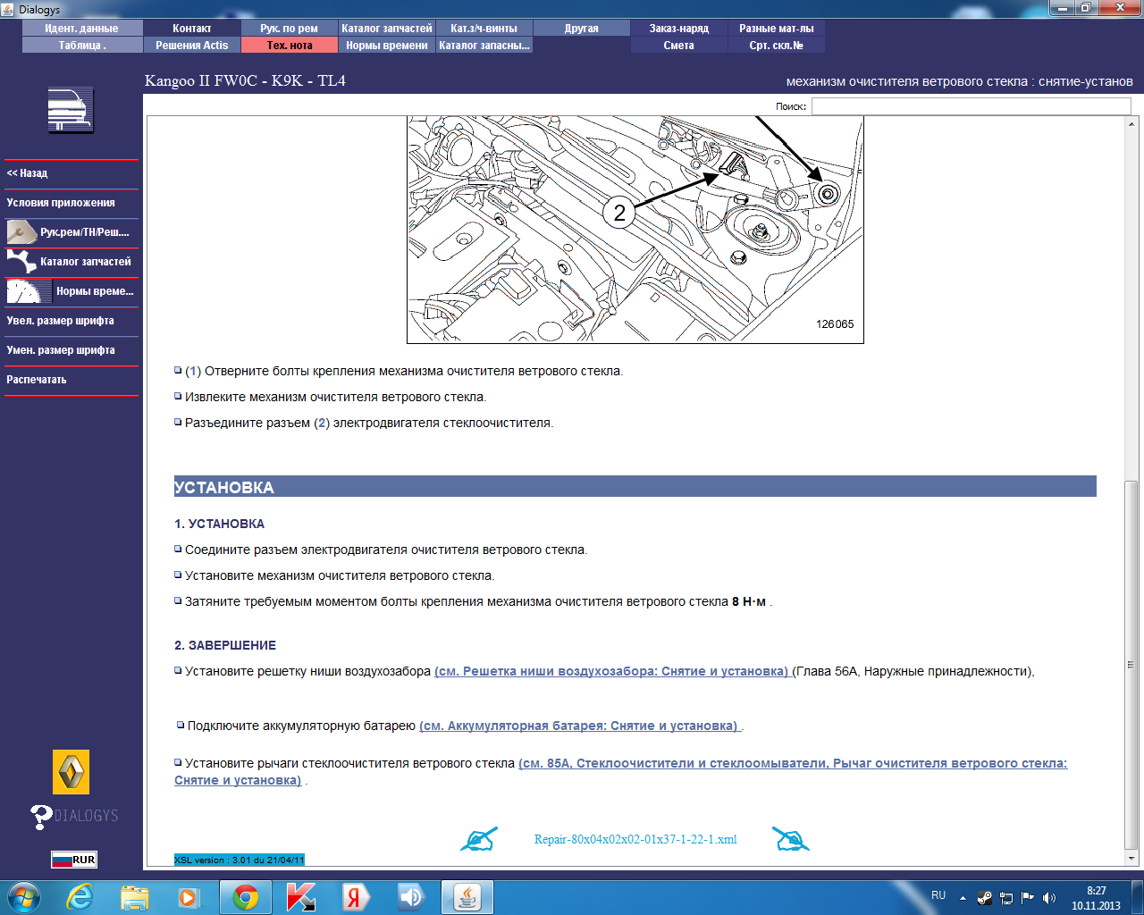The width and height of the screenshot is (1144, 915).
Task: Open the Решения Actis tab
Action: (x=192, y=46)
